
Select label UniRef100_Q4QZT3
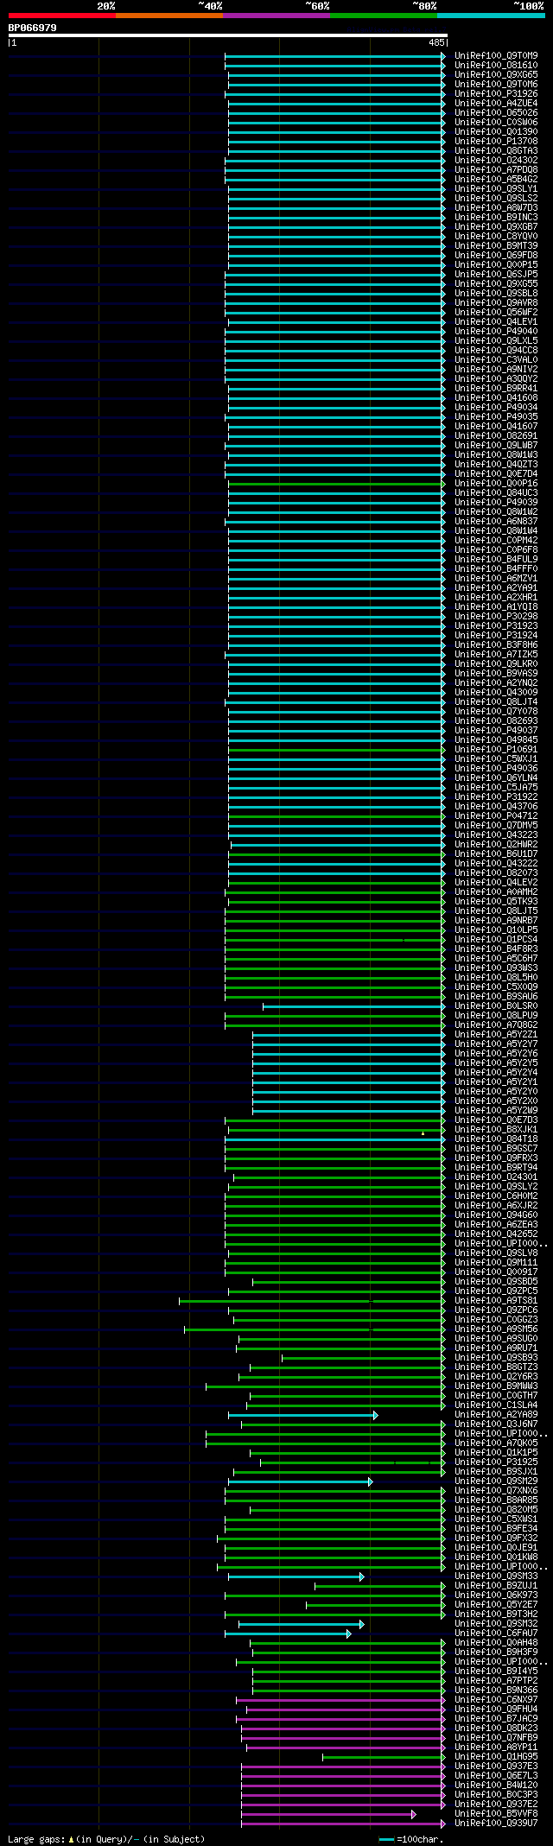tap(496, 464)
